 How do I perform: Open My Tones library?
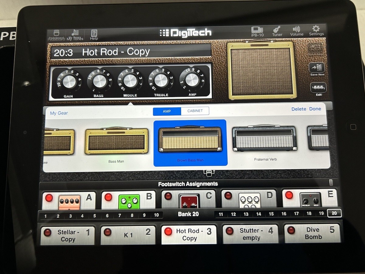(75, 35)
